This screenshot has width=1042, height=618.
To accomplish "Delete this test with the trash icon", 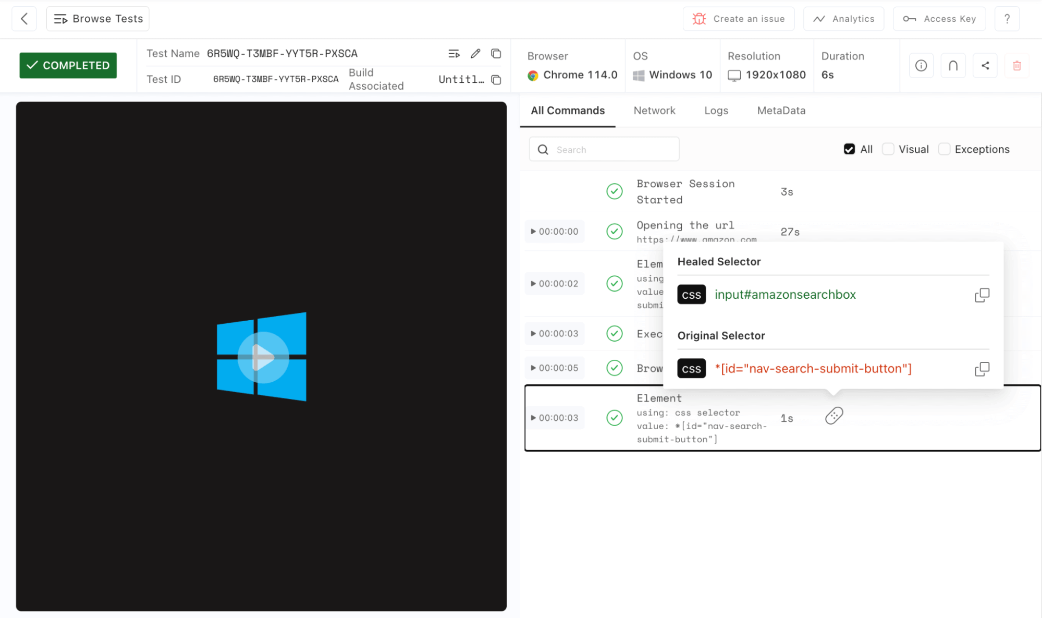I will coord(1016,65).
